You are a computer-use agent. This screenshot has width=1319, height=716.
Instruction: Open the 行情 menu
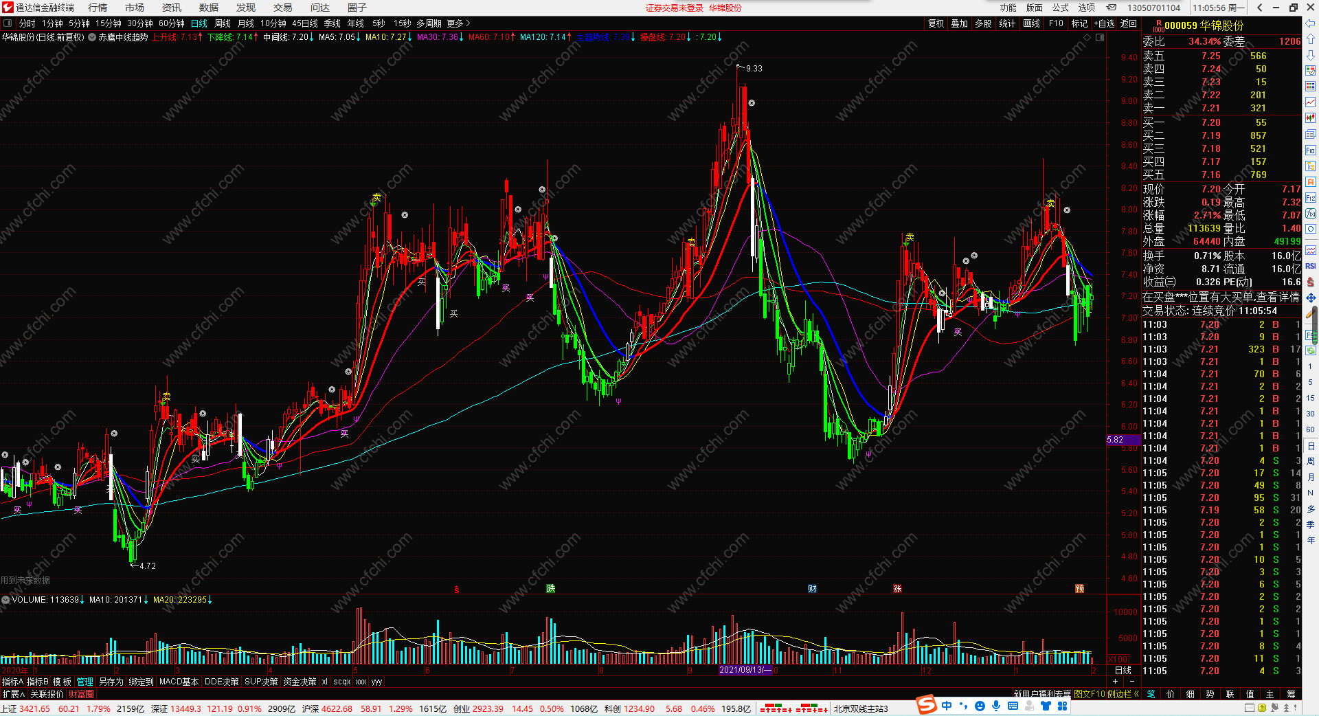[98, 8]
